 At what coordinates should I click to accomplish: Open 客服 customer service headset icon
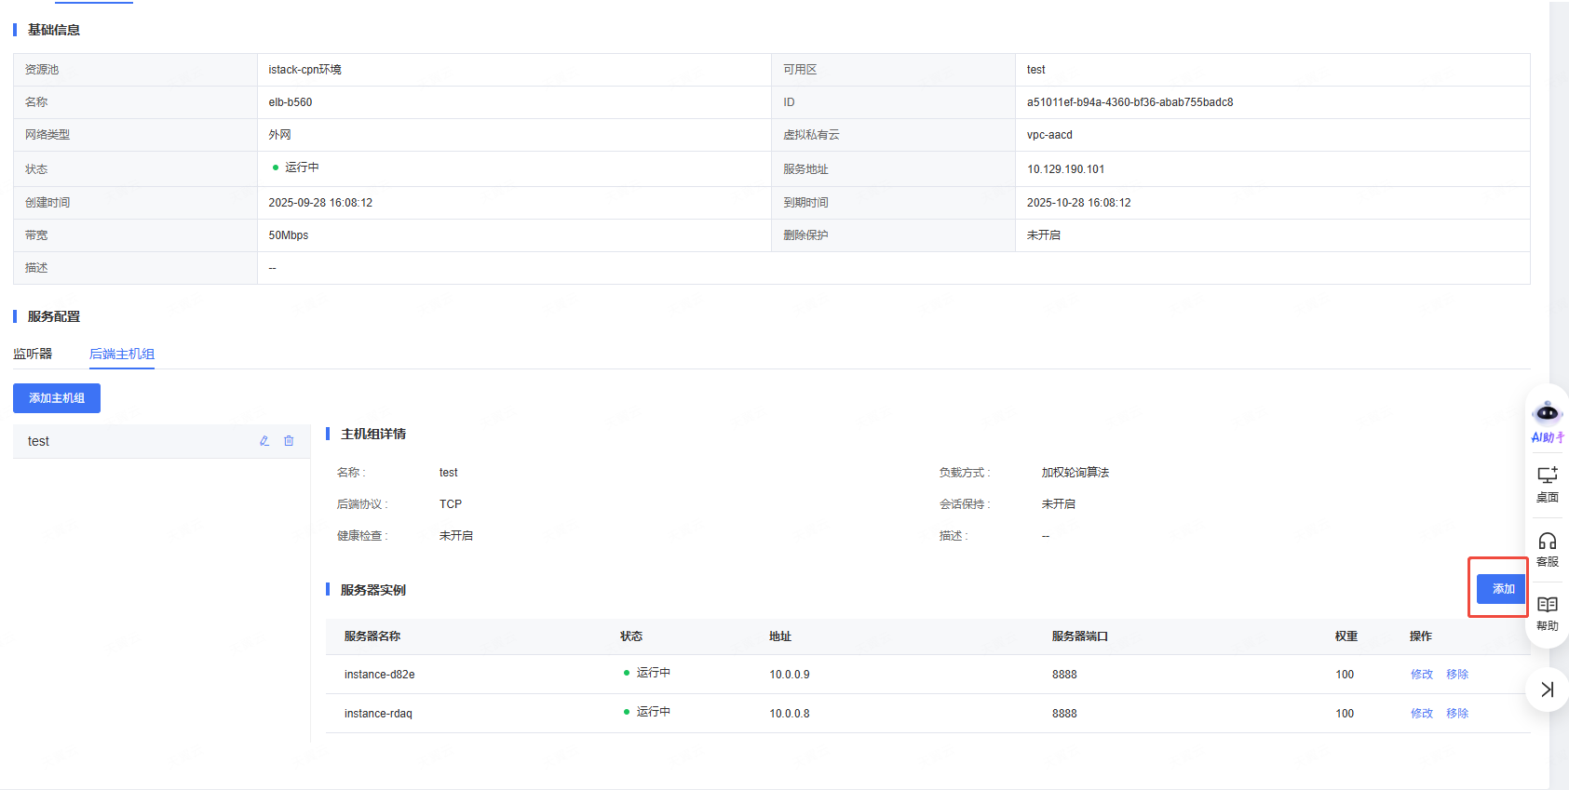(1547, 548)
